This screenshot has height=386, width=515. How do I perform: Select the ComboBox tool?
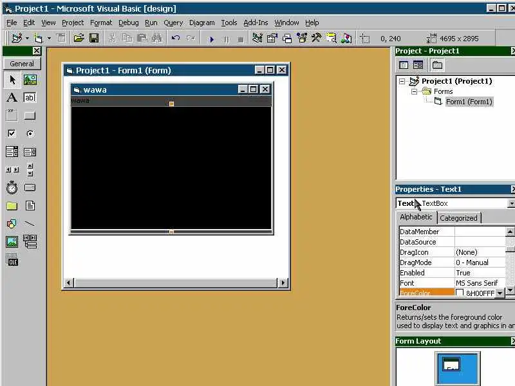pos(12,152)
